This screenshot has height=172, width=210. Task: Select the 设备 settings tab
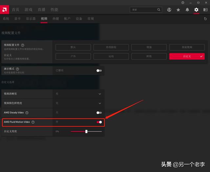pos(79,19)
